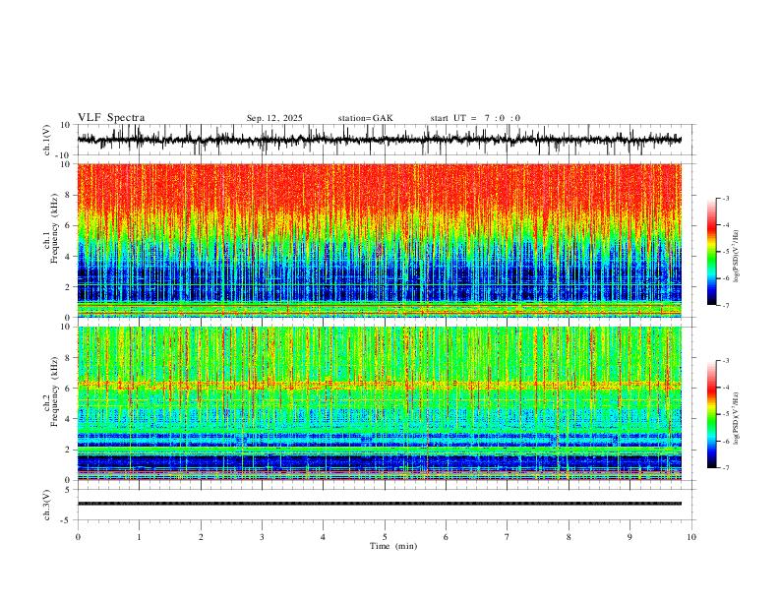Screen dimensions: 779x602
Task: Click the 'start UT = 7 : 0 : 0' text
Action: click(x=475, y=118)
